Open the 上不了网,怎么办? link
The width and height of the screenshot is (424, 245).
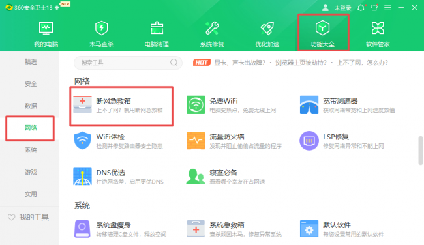[362, 63]
